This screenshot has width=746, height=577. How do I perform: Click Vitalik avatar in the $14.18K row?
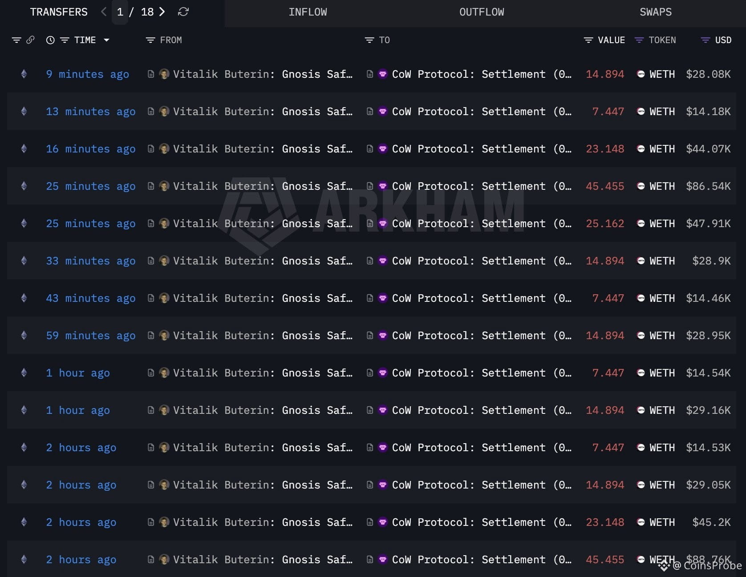point(164,112)
